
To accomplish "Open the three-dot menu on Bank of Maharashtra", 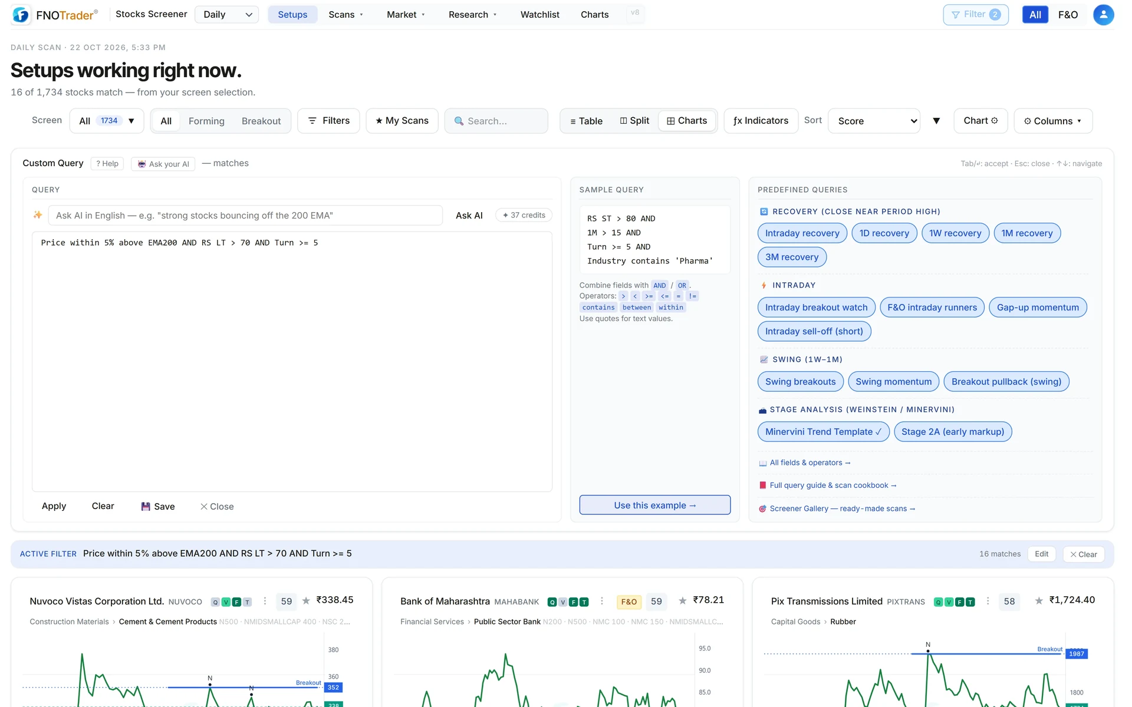I will pyautogui.click(x=601, y=601).
